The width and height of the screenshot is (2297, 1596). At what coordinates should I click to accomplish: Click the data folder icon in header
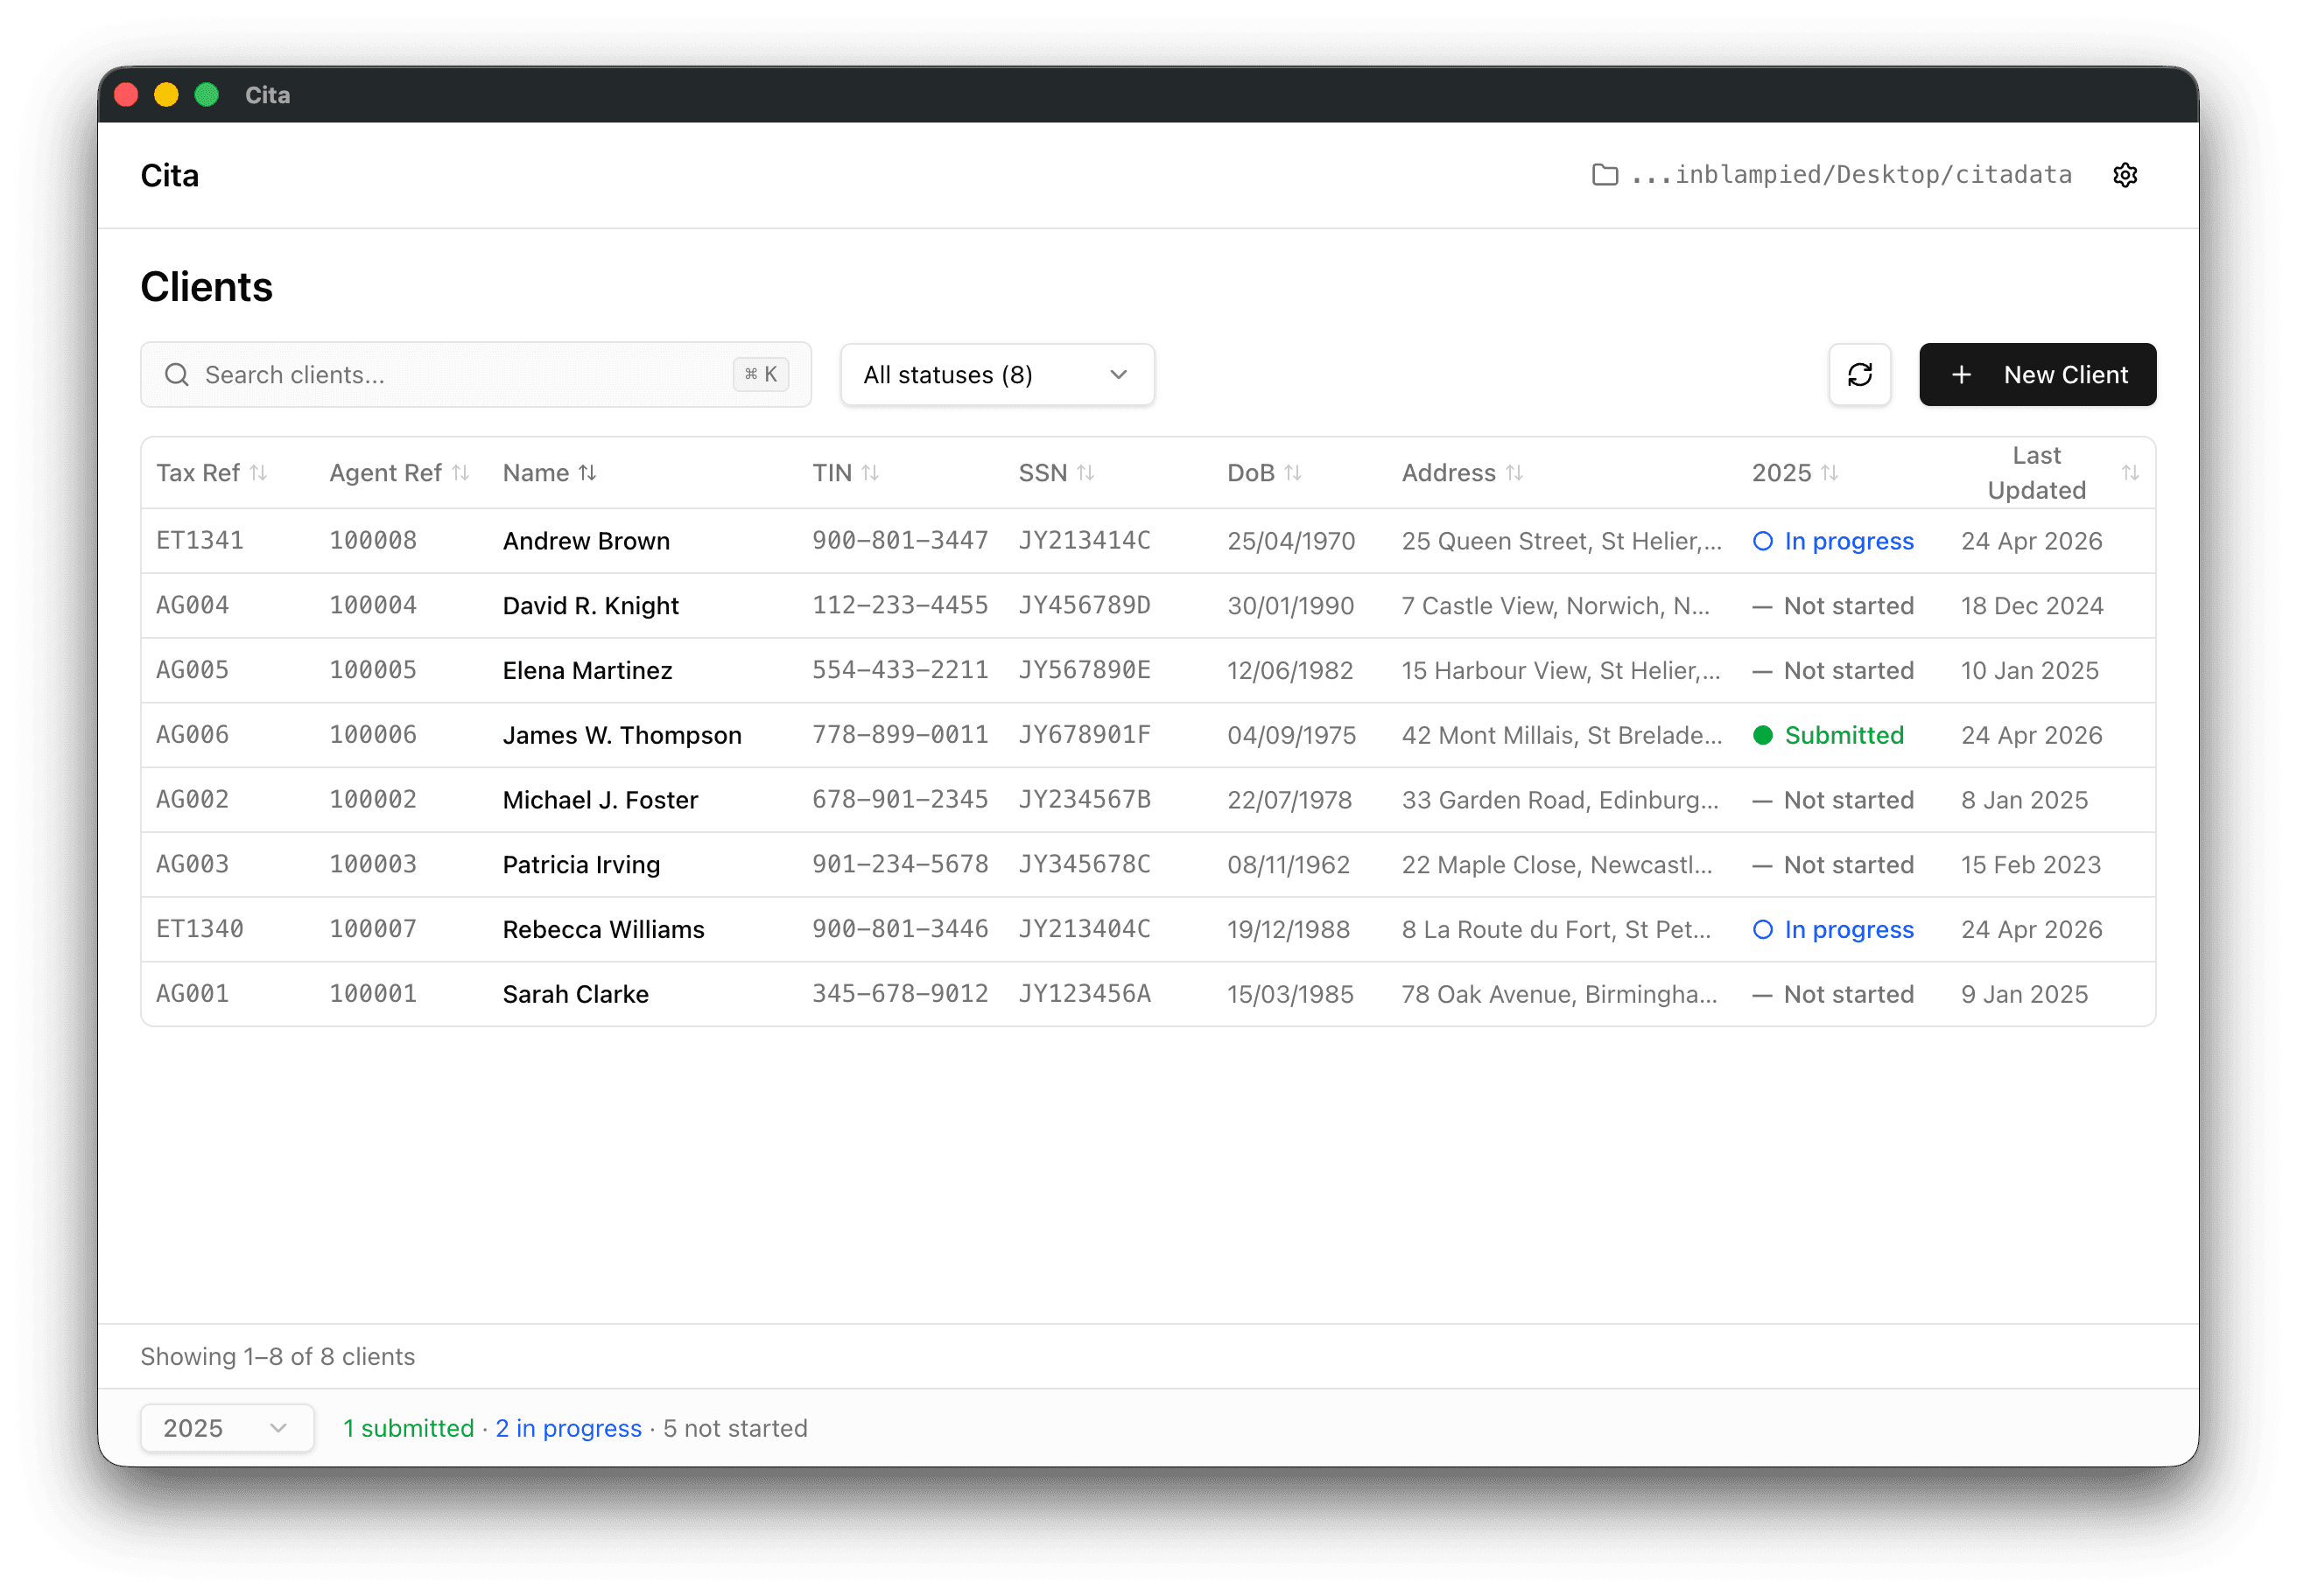coord(1605,175)
